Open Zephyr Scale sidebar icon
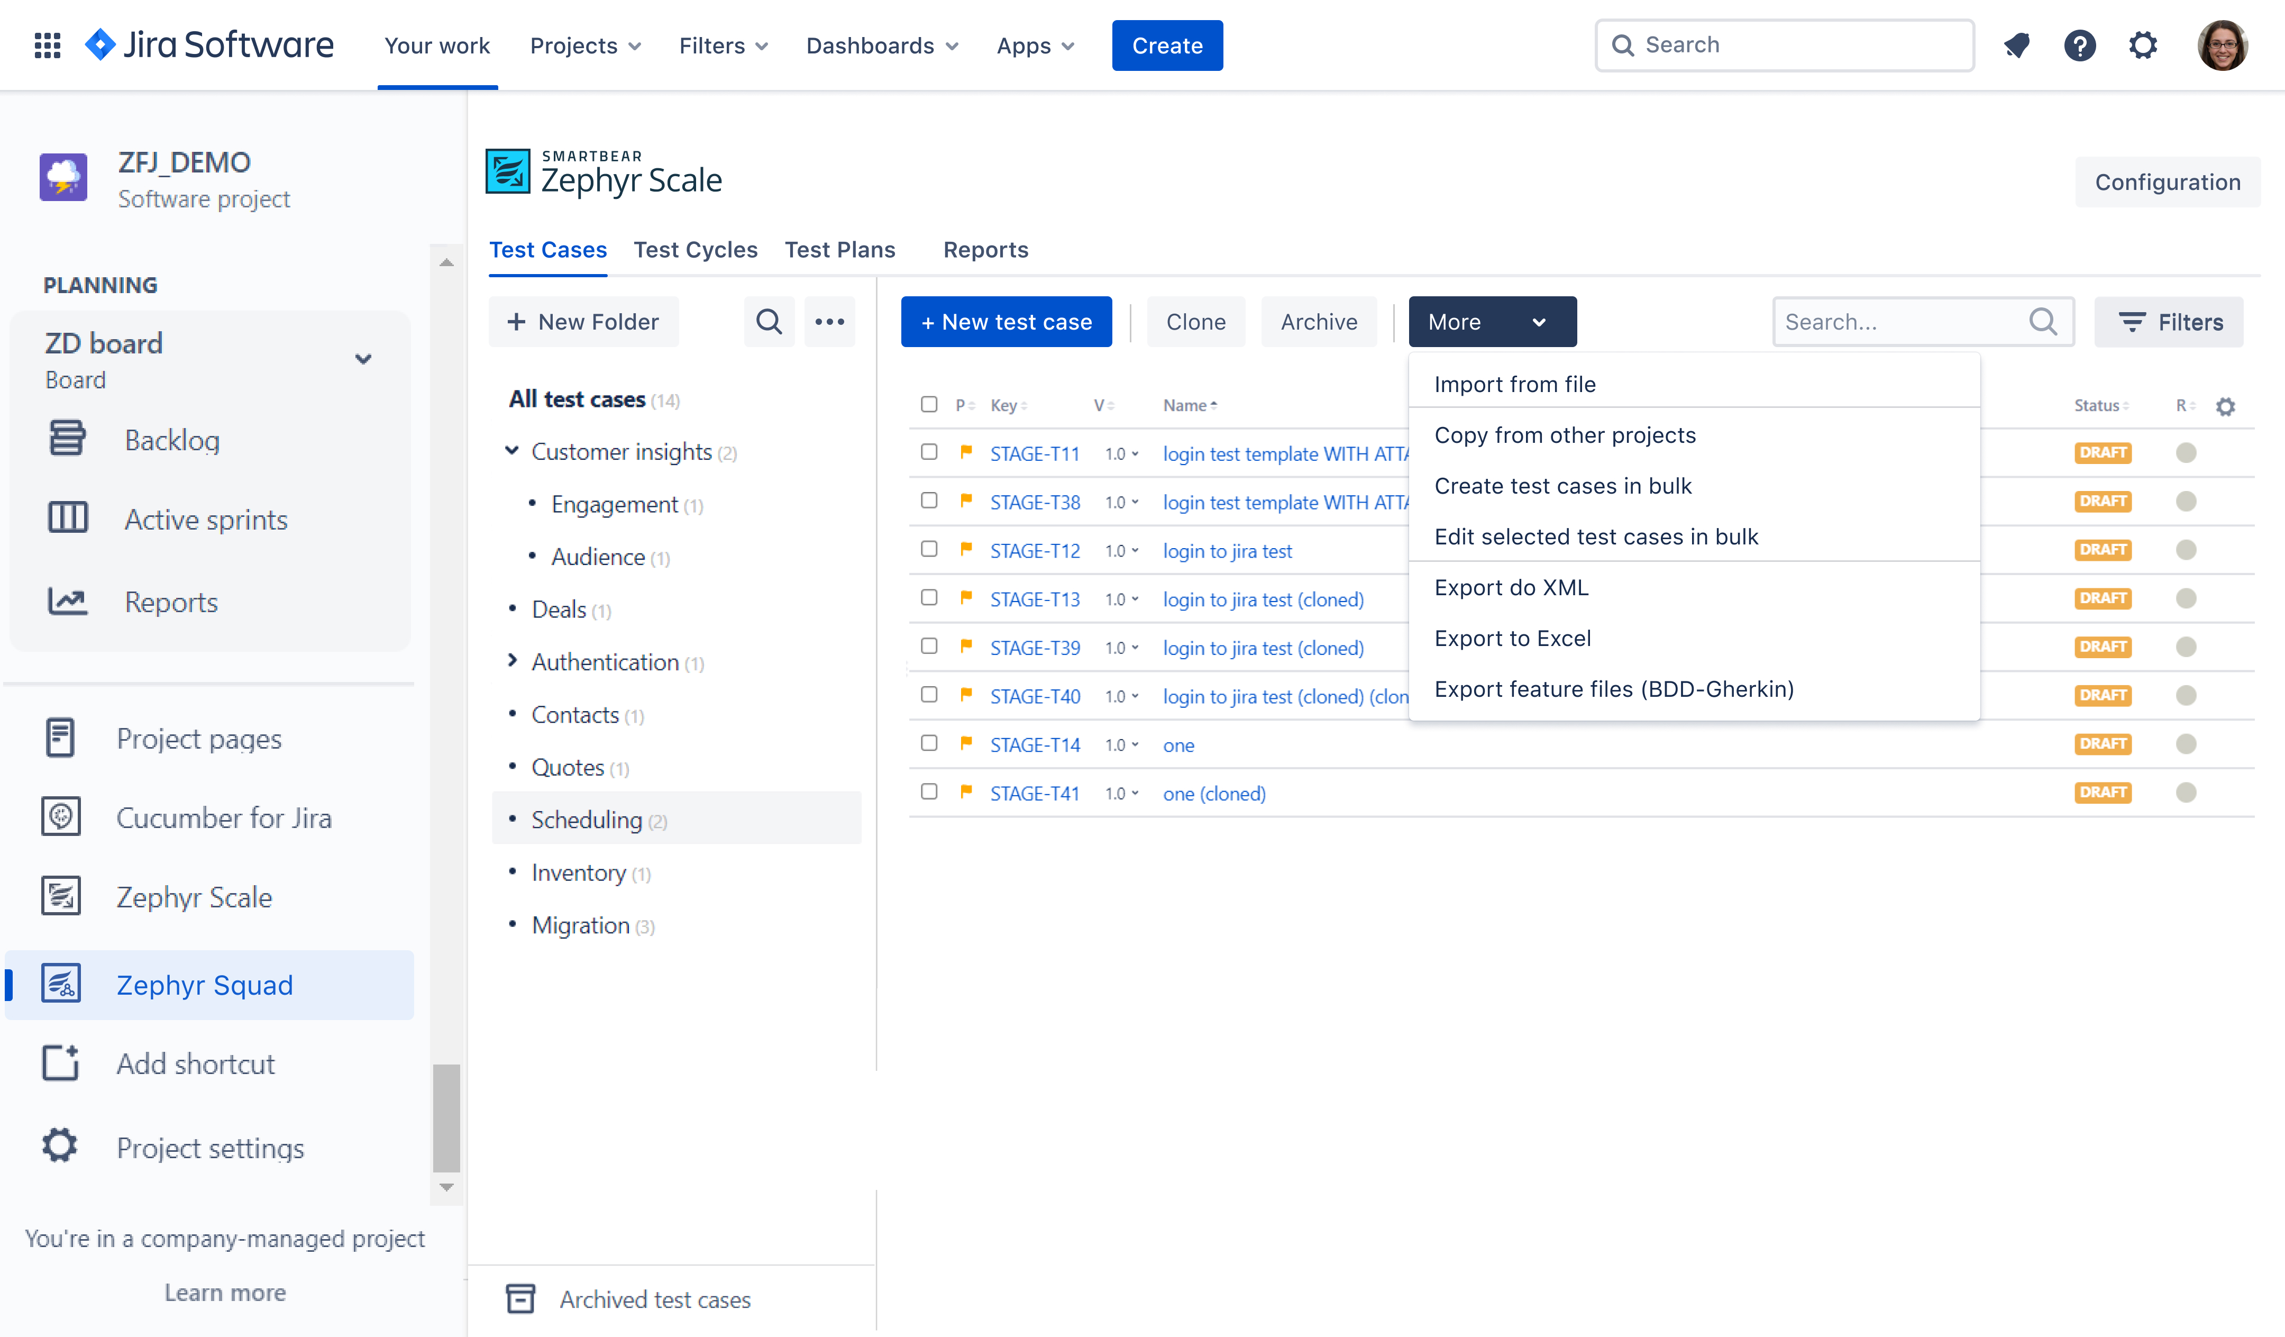 click(61, 896)
